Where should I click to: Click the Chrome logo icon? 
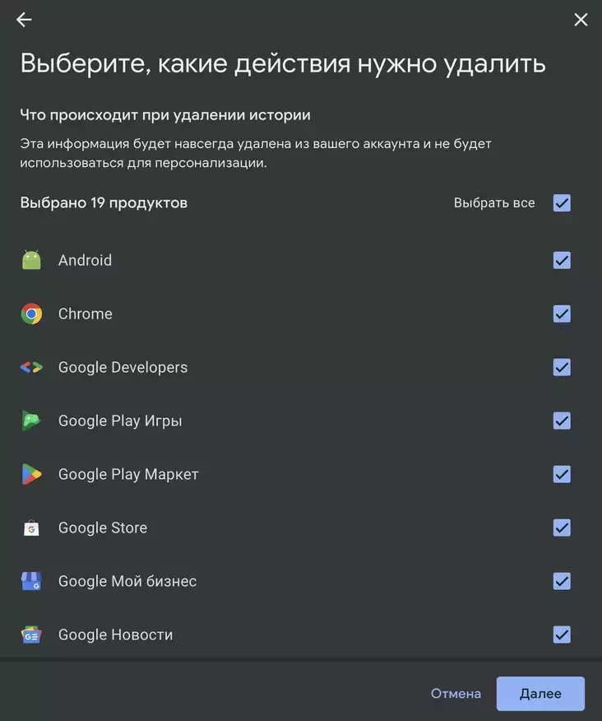point(31,314)
